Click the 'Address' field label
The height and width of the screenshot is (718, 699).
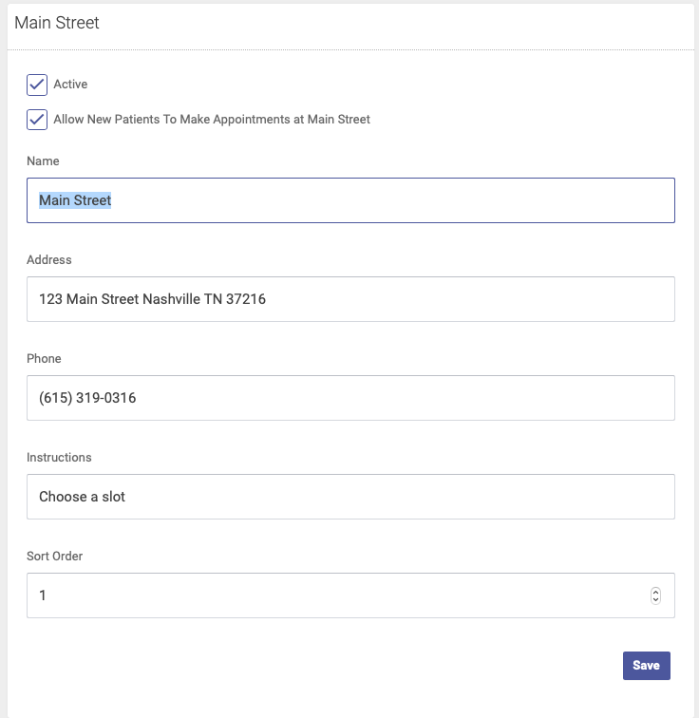tap(49, 260)
